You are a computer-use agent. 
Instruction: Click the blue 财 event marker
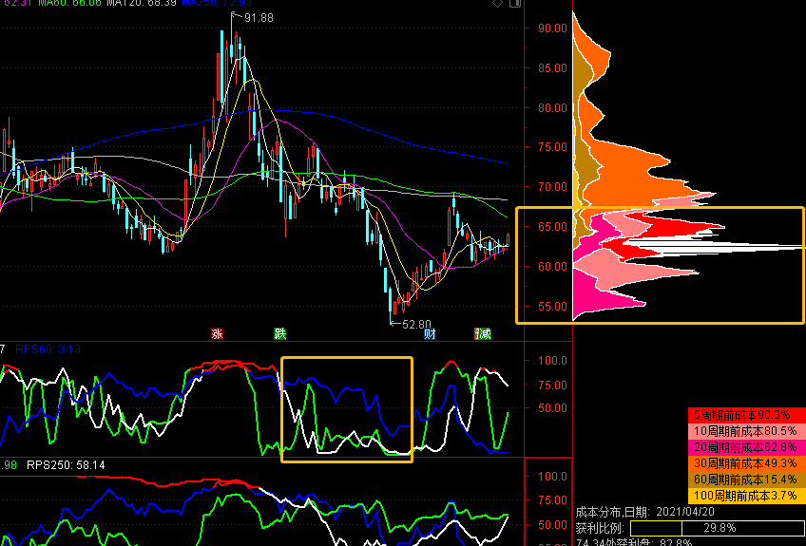[x=430, y=333]
